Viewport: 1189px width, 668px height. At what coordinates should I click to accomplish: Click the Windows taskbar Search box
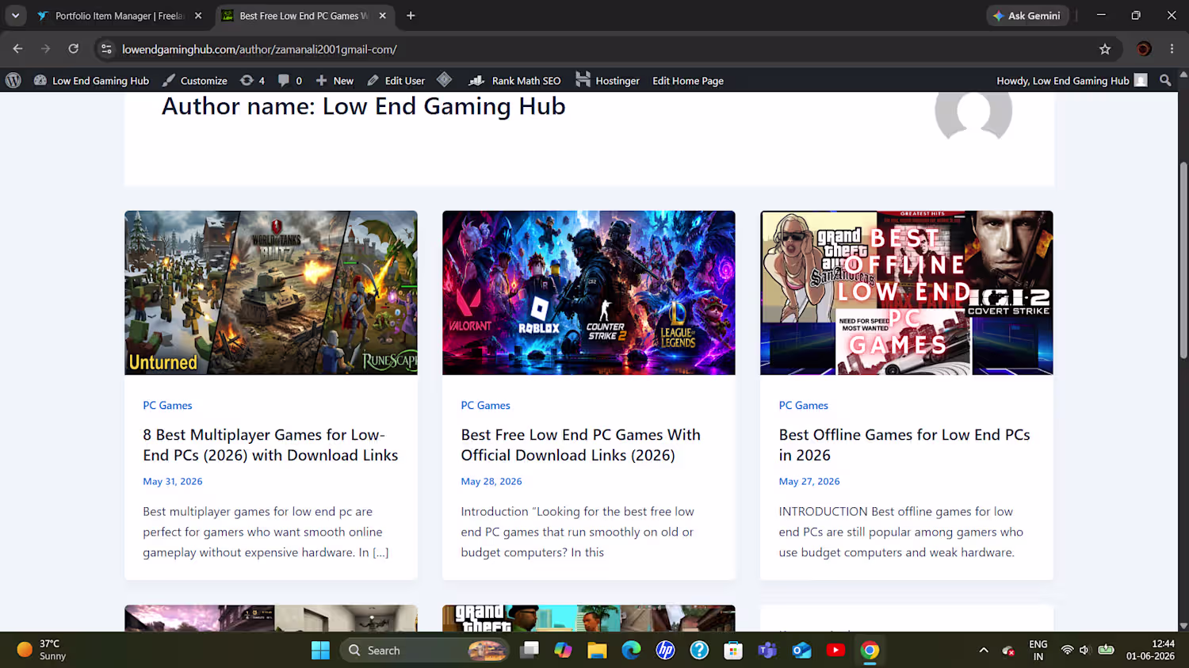(x=425, y=651)
